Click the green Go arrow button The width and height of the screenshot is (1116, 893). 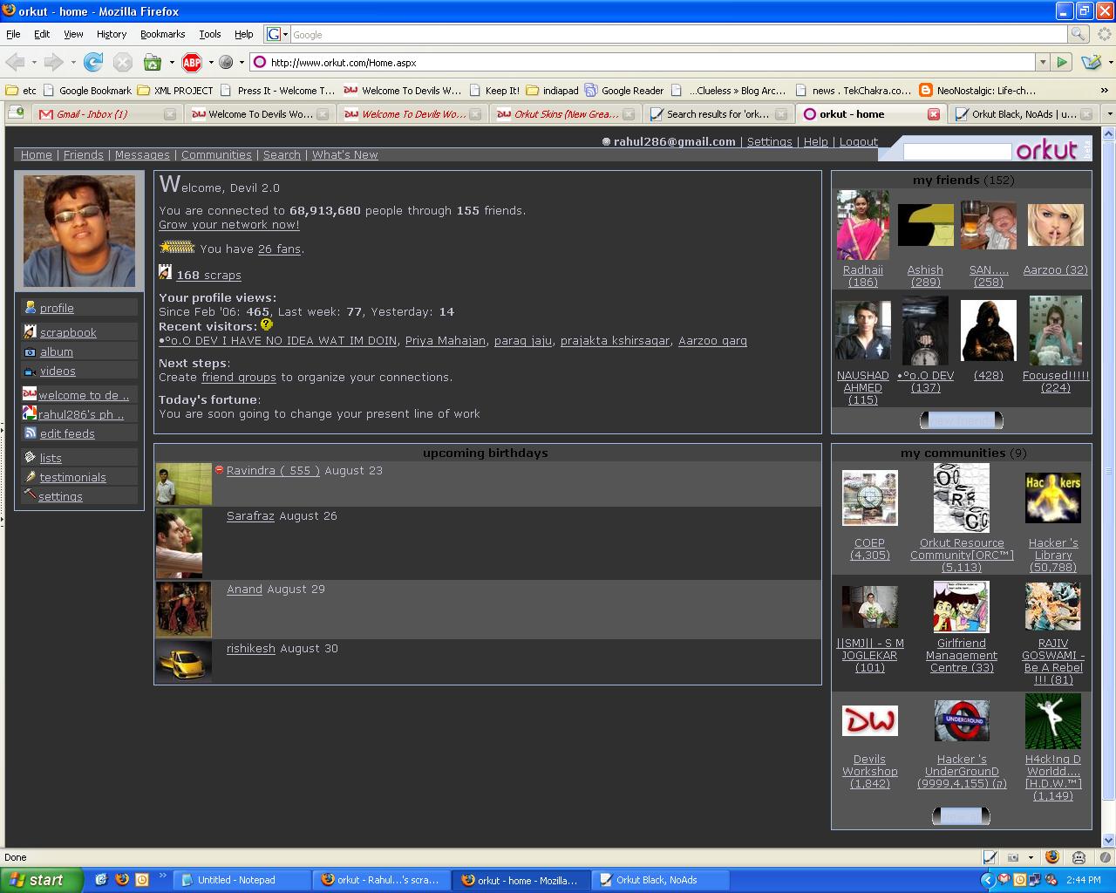click(1062, 62)
